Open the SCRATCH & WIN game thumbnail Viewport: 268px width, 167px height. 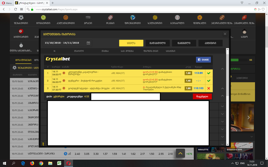pyautogui.click(x=239, y=147)
